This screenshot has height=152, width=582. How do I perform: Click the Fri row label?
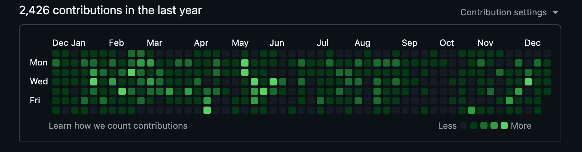pos(35,100)
